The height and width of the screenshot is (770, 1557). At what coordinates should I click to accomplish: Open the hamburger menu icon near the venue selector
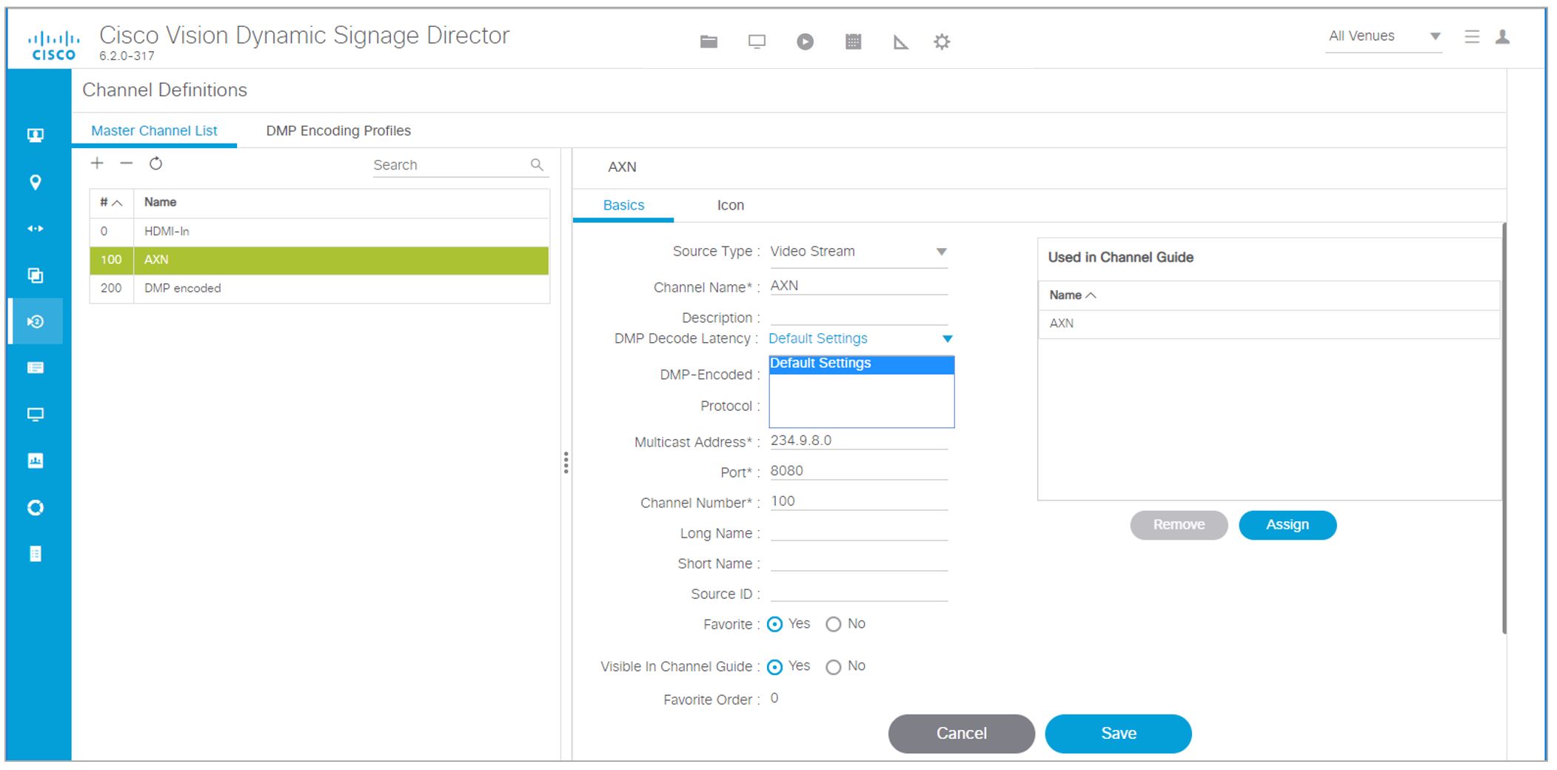[1472, 36]
